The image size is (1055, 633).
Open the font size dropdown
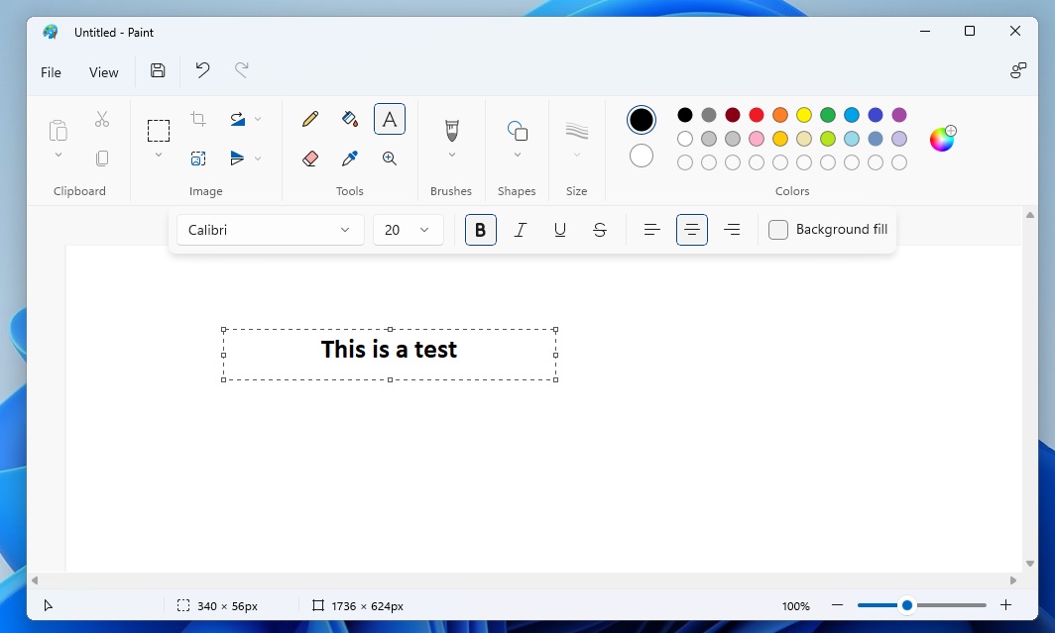[x=408, y=230]
